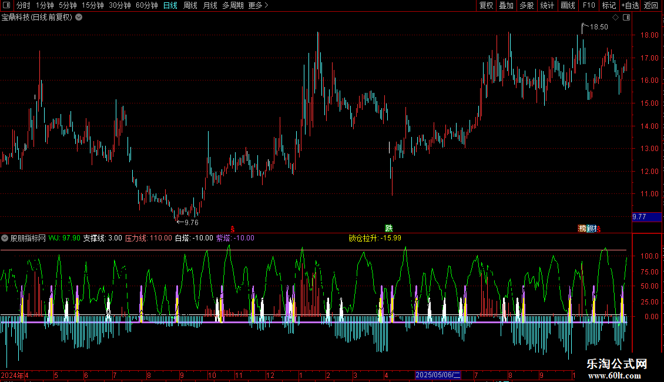Click the diamond icon at chart top-right
Image resolution: width=664 pixels, height=382 pixels.
click(x=616, y=17)
